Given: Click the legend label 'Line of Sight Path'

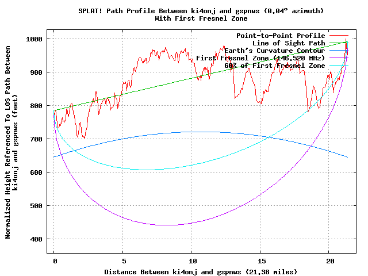Looking at the screenshot, I should (x=289, y=43).
